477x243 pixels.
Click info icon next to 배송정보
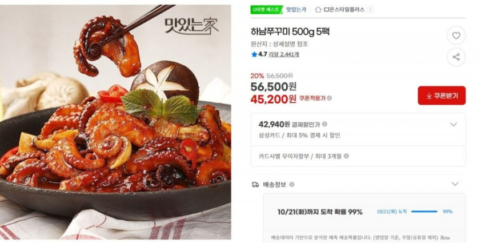[x=292, y=185]
